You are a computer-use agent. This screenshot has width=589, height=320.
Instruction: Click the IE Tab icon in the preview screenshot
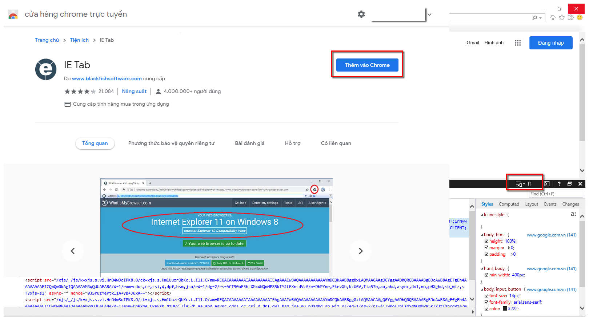point(314,190)
